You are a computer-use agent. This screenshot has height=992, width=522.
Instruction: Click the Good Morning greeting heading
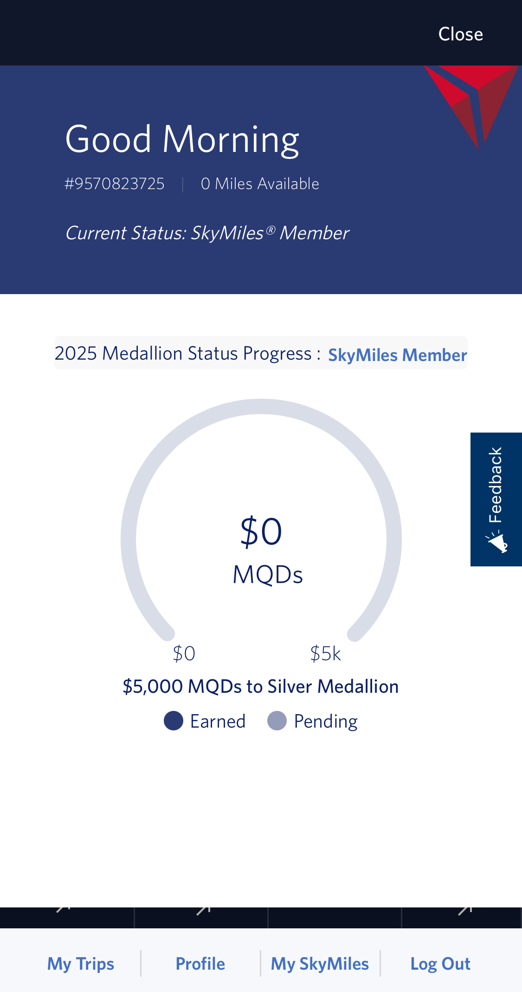coord(182,139)
